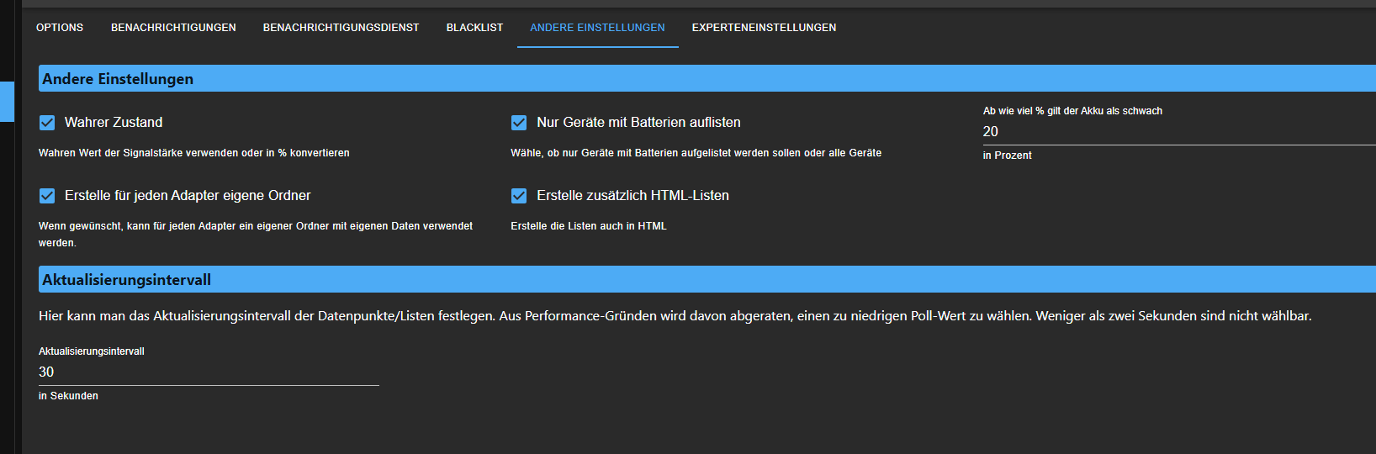Open the Benachrichtigungsdienst tab
Screen dimensions: 1376x454
[341, 28]
